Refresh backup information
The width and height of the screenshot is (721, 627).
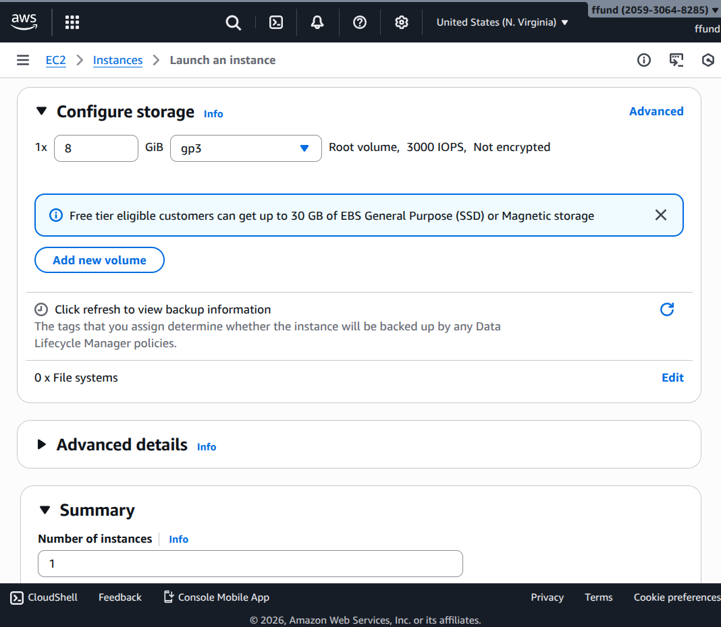(x=667, y=309)
